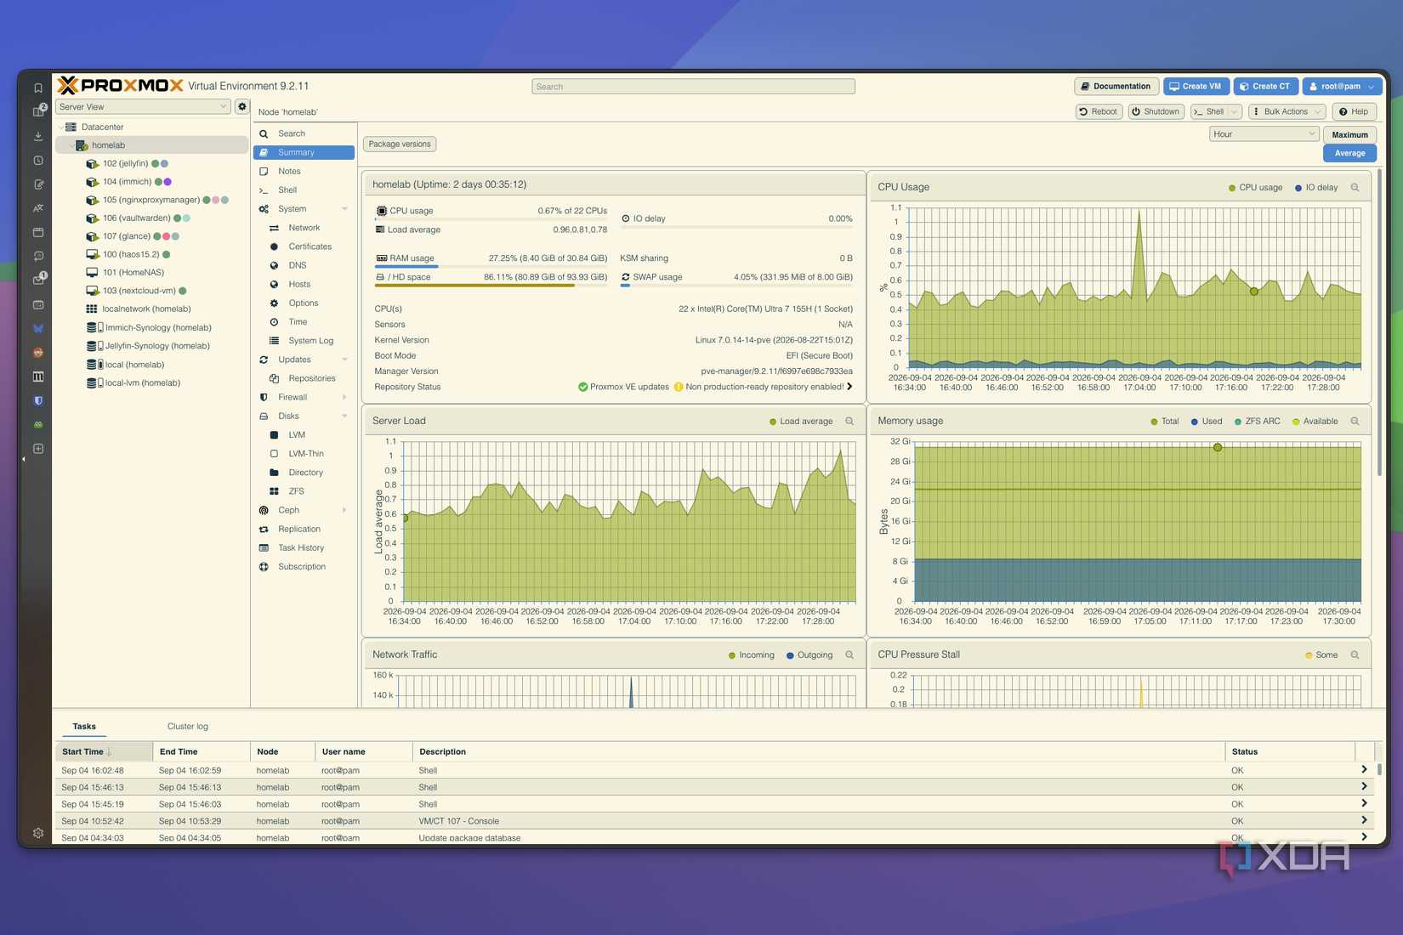The height and width of the screenshot is (935, 1403).
Task: Open the Server View dropdown
Action: 143,107
